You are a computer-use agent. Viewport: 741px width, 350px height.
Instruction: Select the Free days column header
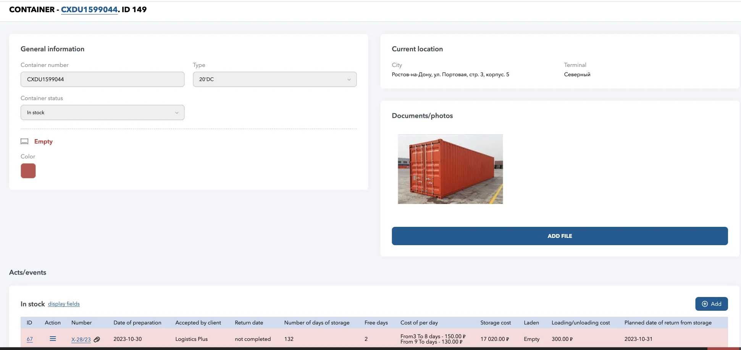pyautogui.click(x=376, y=323)
